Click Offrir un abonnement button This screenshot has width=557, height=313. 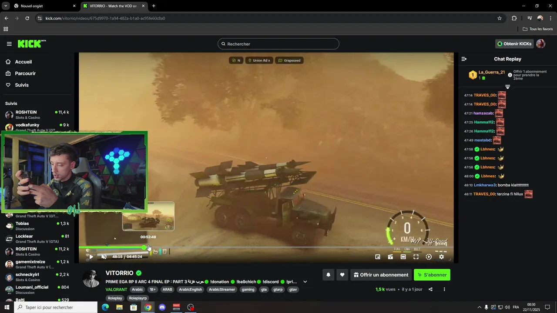(381, 275)
